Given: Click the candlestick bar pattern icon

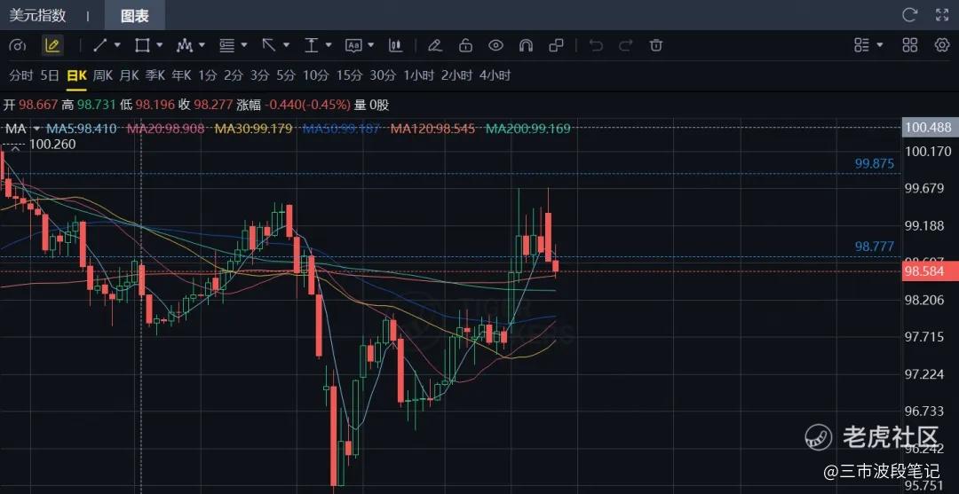Looking at the screenshot, I should (395, 45).
